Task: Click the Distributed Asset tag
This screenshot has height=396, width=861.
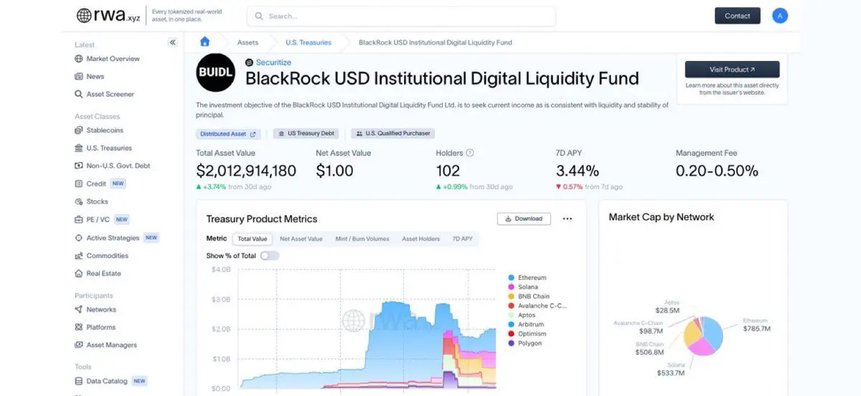Action: click(228, 133)
